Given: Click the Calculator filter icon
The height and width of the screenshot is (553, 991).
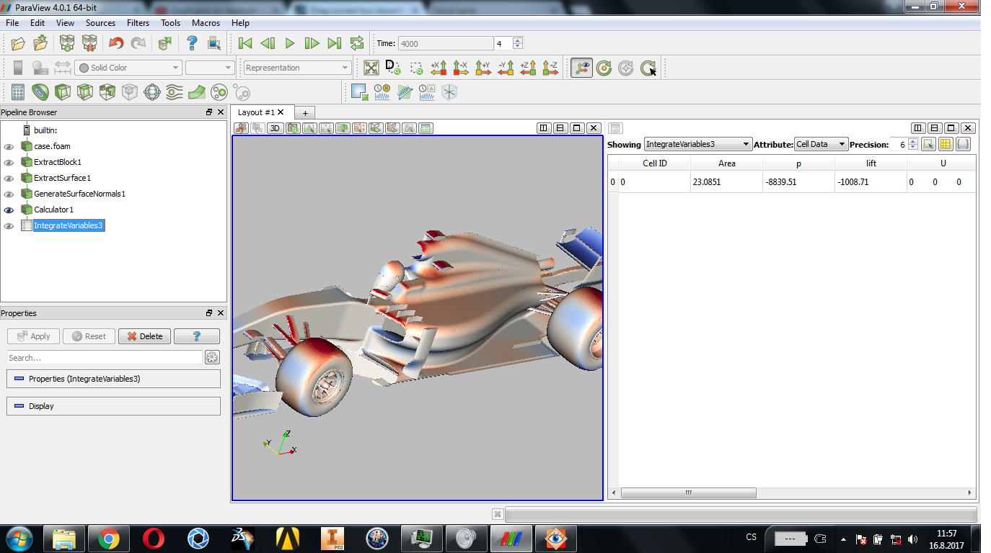Looking at the screenshot, I should pyautogui.click(x=18, y=92).
